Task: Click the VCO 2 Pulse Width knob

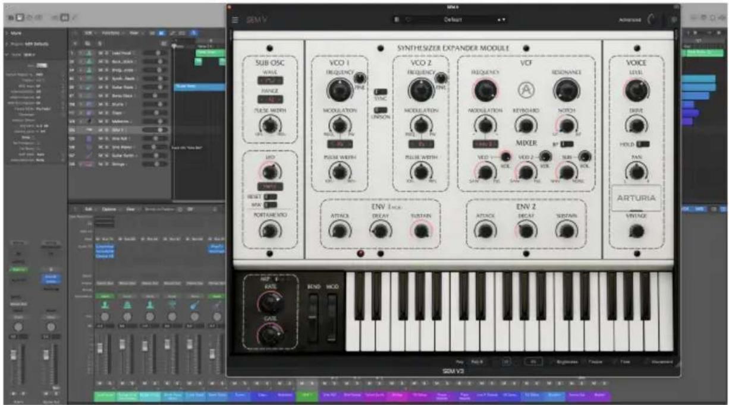Action: point(420,172)
